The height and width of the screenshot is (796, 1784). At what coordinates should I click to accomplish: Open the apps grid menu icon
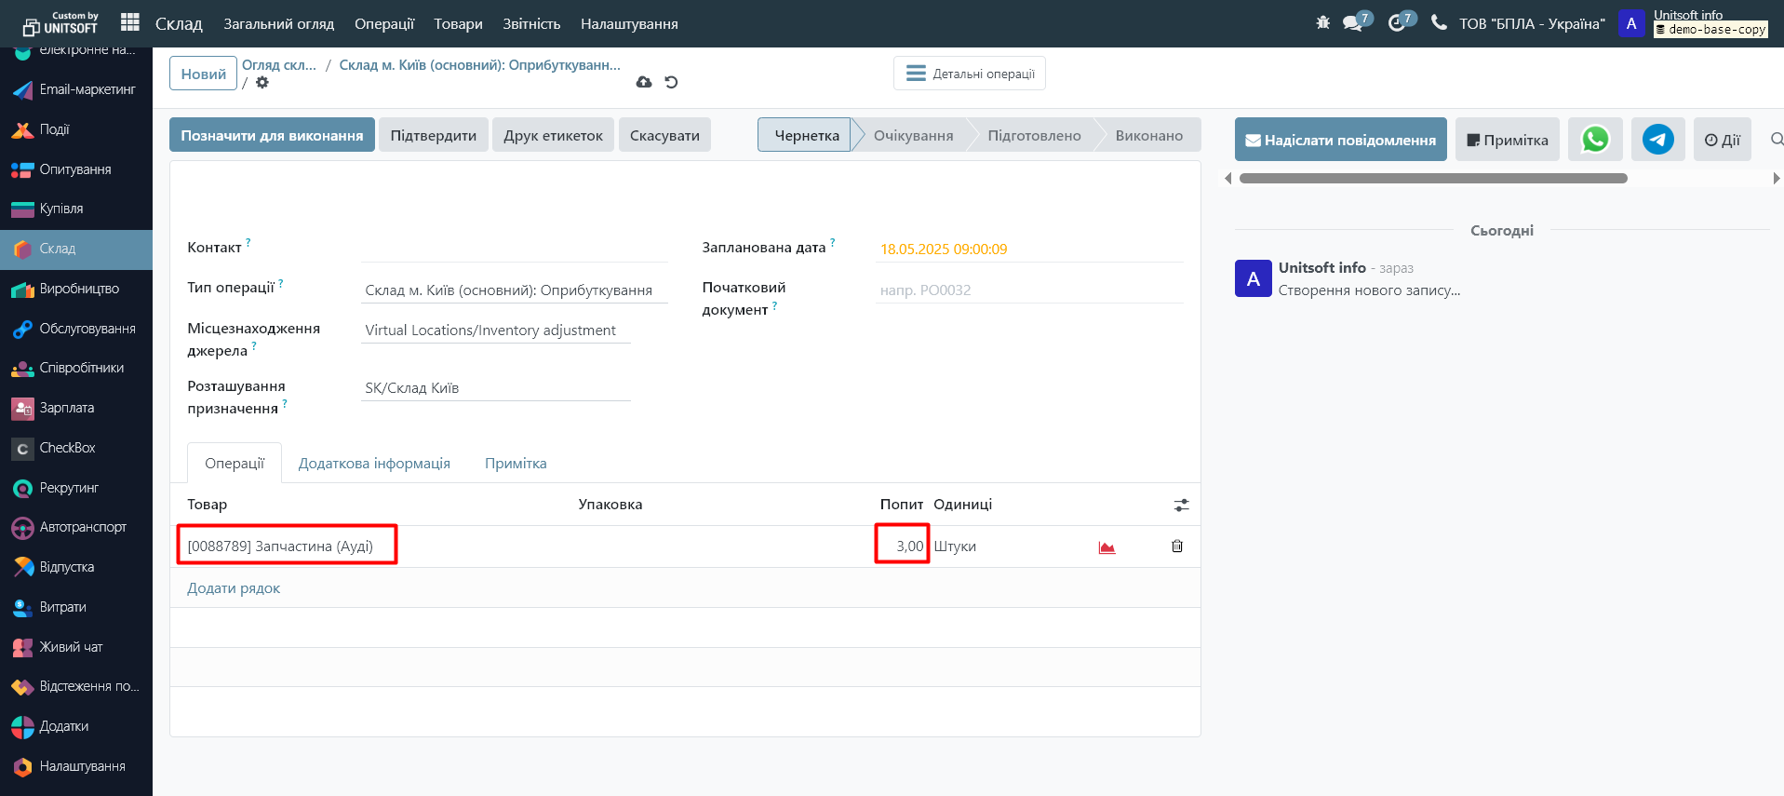130,22
